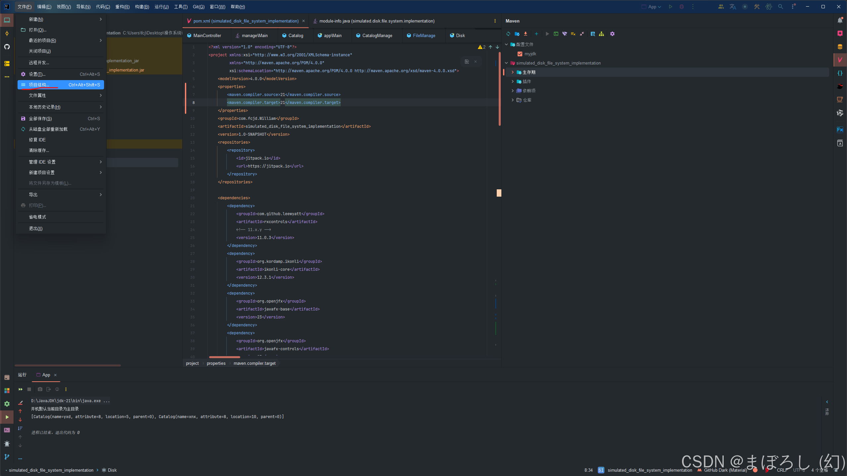Click Rerun icon in Run panel
The width and height of the screenshot is (847, 476).
click(21, 389)
